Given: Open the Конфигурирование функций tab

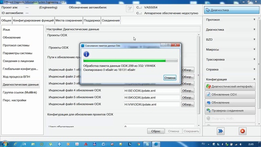Looking at the screenshot, I should pyautogui.click(x=33, y=20).
